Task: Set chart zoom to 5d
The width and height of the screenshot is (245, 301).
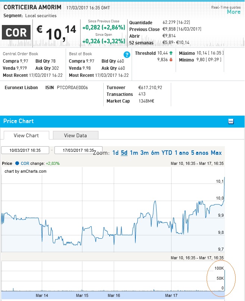Action: click(124, 153)
